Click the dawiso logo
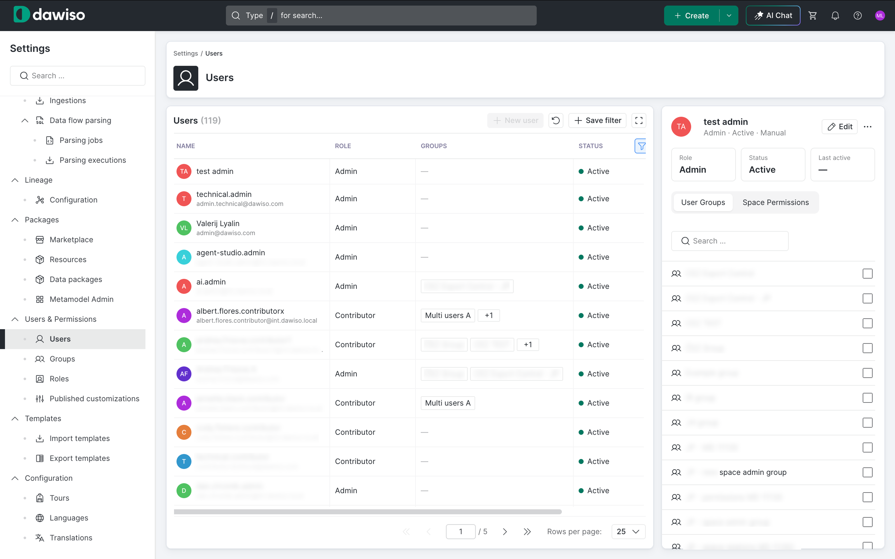The height and width of the screenshot is (559, 895). coord(49,15)
